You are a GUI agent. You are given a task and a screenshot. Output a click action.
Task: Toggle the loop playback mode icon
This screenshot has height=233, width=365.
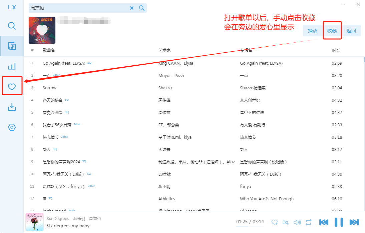click(x=309, y=222)
